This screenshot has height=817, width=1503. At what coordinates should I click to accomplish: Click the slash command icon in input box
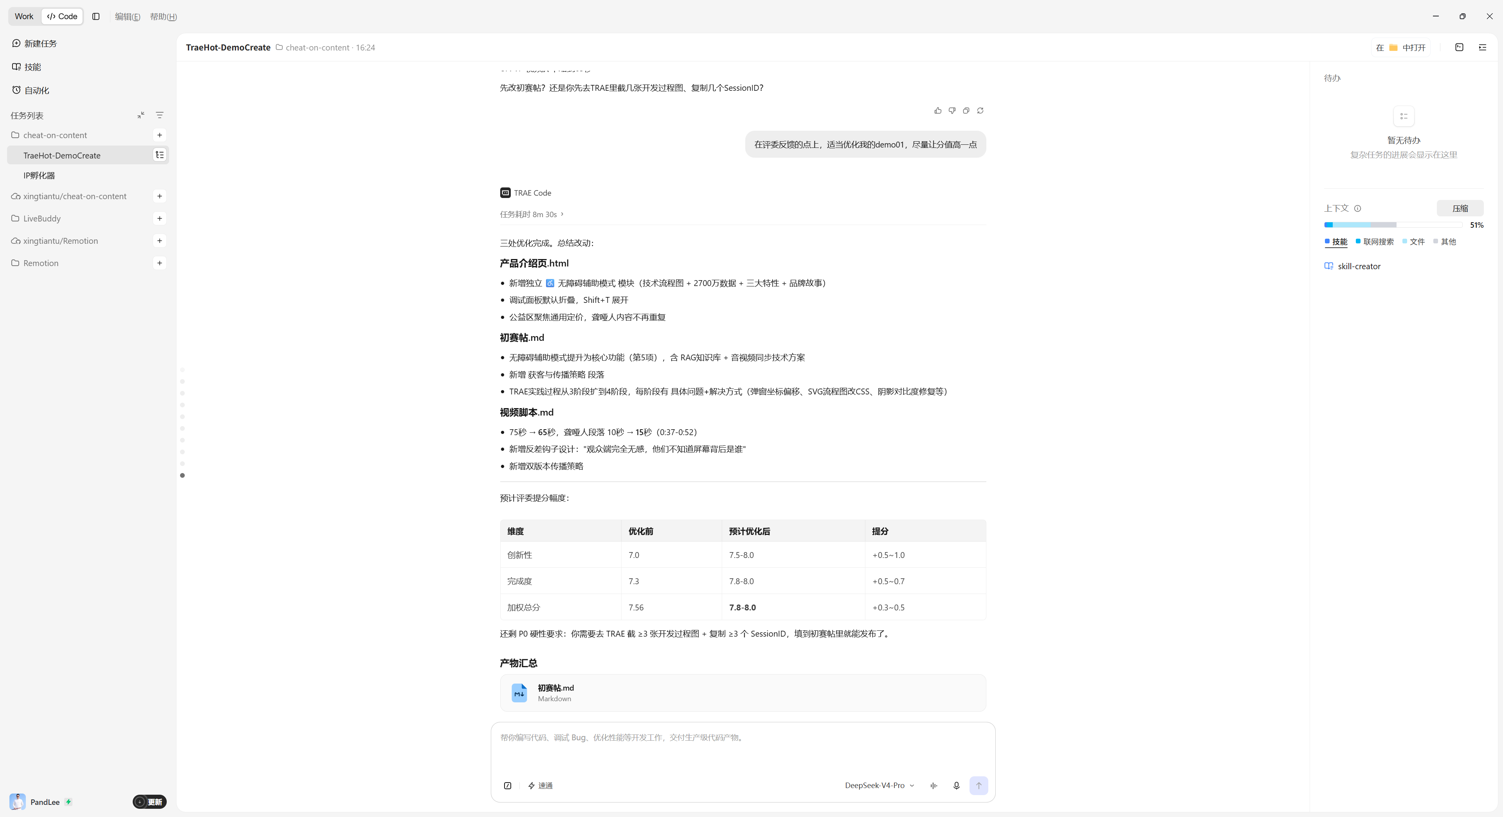[508, 786]
